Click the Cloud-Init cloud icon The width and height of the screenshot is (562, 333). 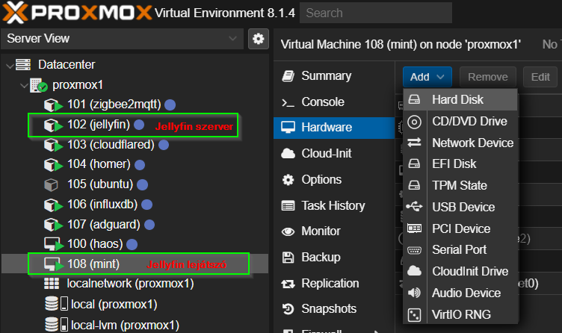288,154
